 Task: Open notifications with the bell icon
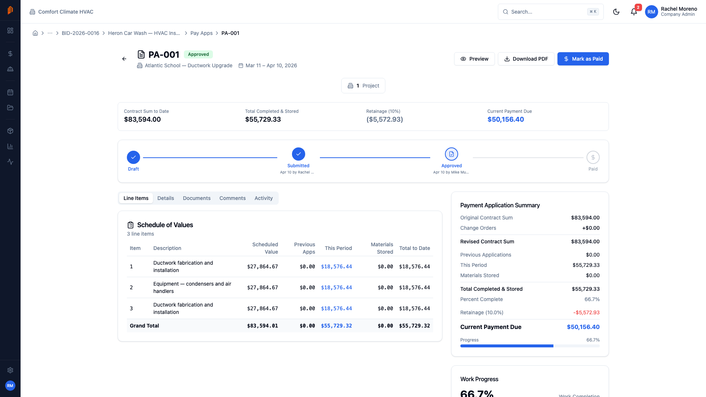tap(633, 12)
